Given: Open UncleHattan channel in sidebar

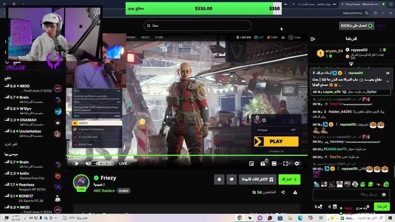Looking at the screenshot, I should [33, 134].
